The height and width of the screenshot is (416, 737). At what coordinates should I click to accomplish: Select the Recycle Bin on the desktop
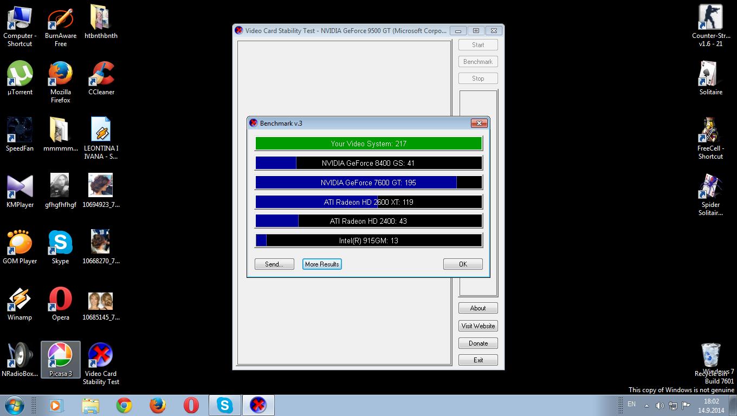click(x=710, y=360)
